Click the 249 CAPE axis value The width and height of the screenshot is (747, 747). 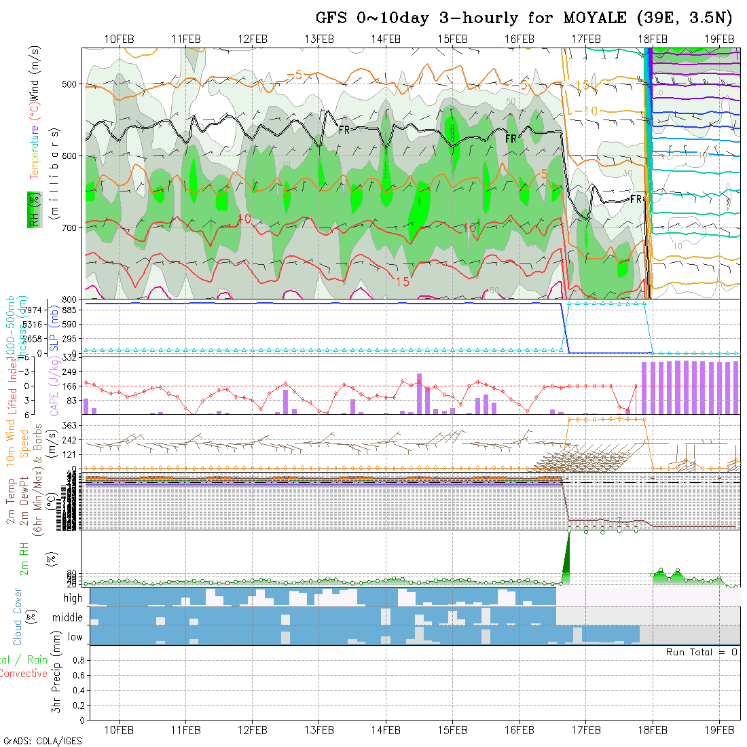69,372
